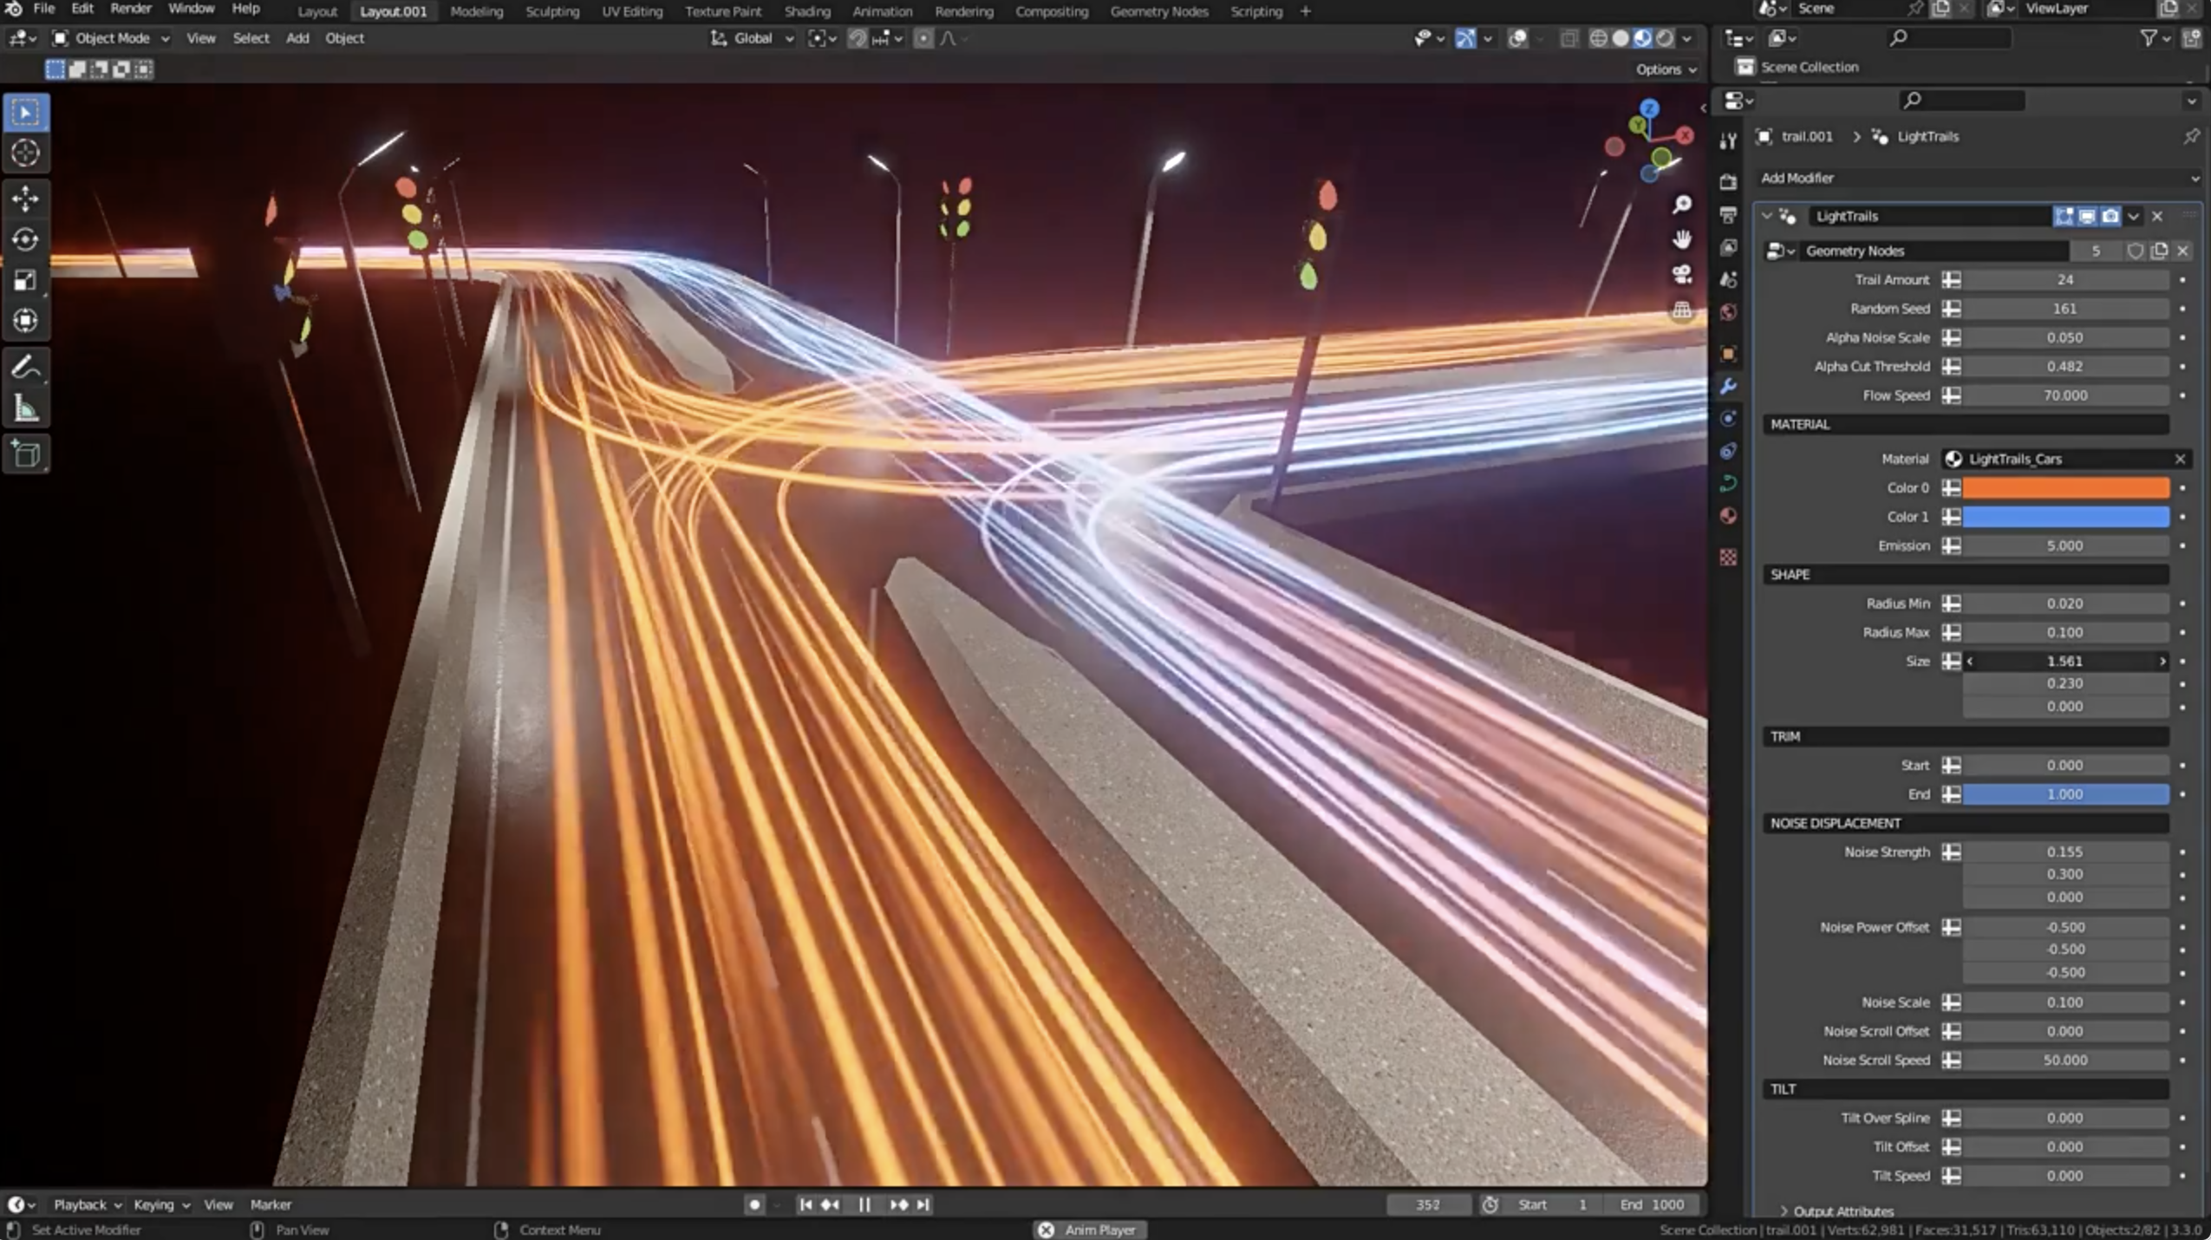Open the Render menu in the top bar
Screen dimensions: 2211x1240
click(131, 10)
